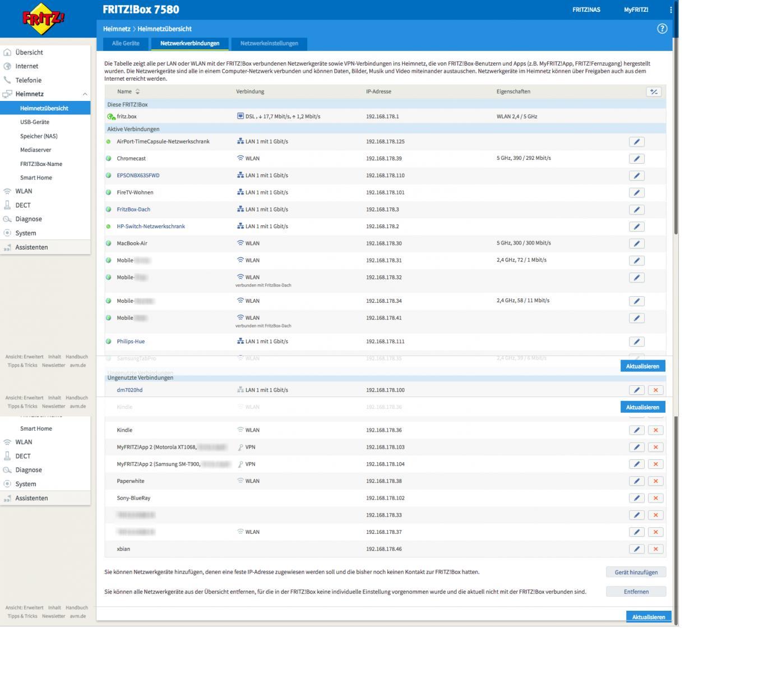Open the Internet sidebar menu
This screenshot has width=763, height=673.
click(27, 66)
